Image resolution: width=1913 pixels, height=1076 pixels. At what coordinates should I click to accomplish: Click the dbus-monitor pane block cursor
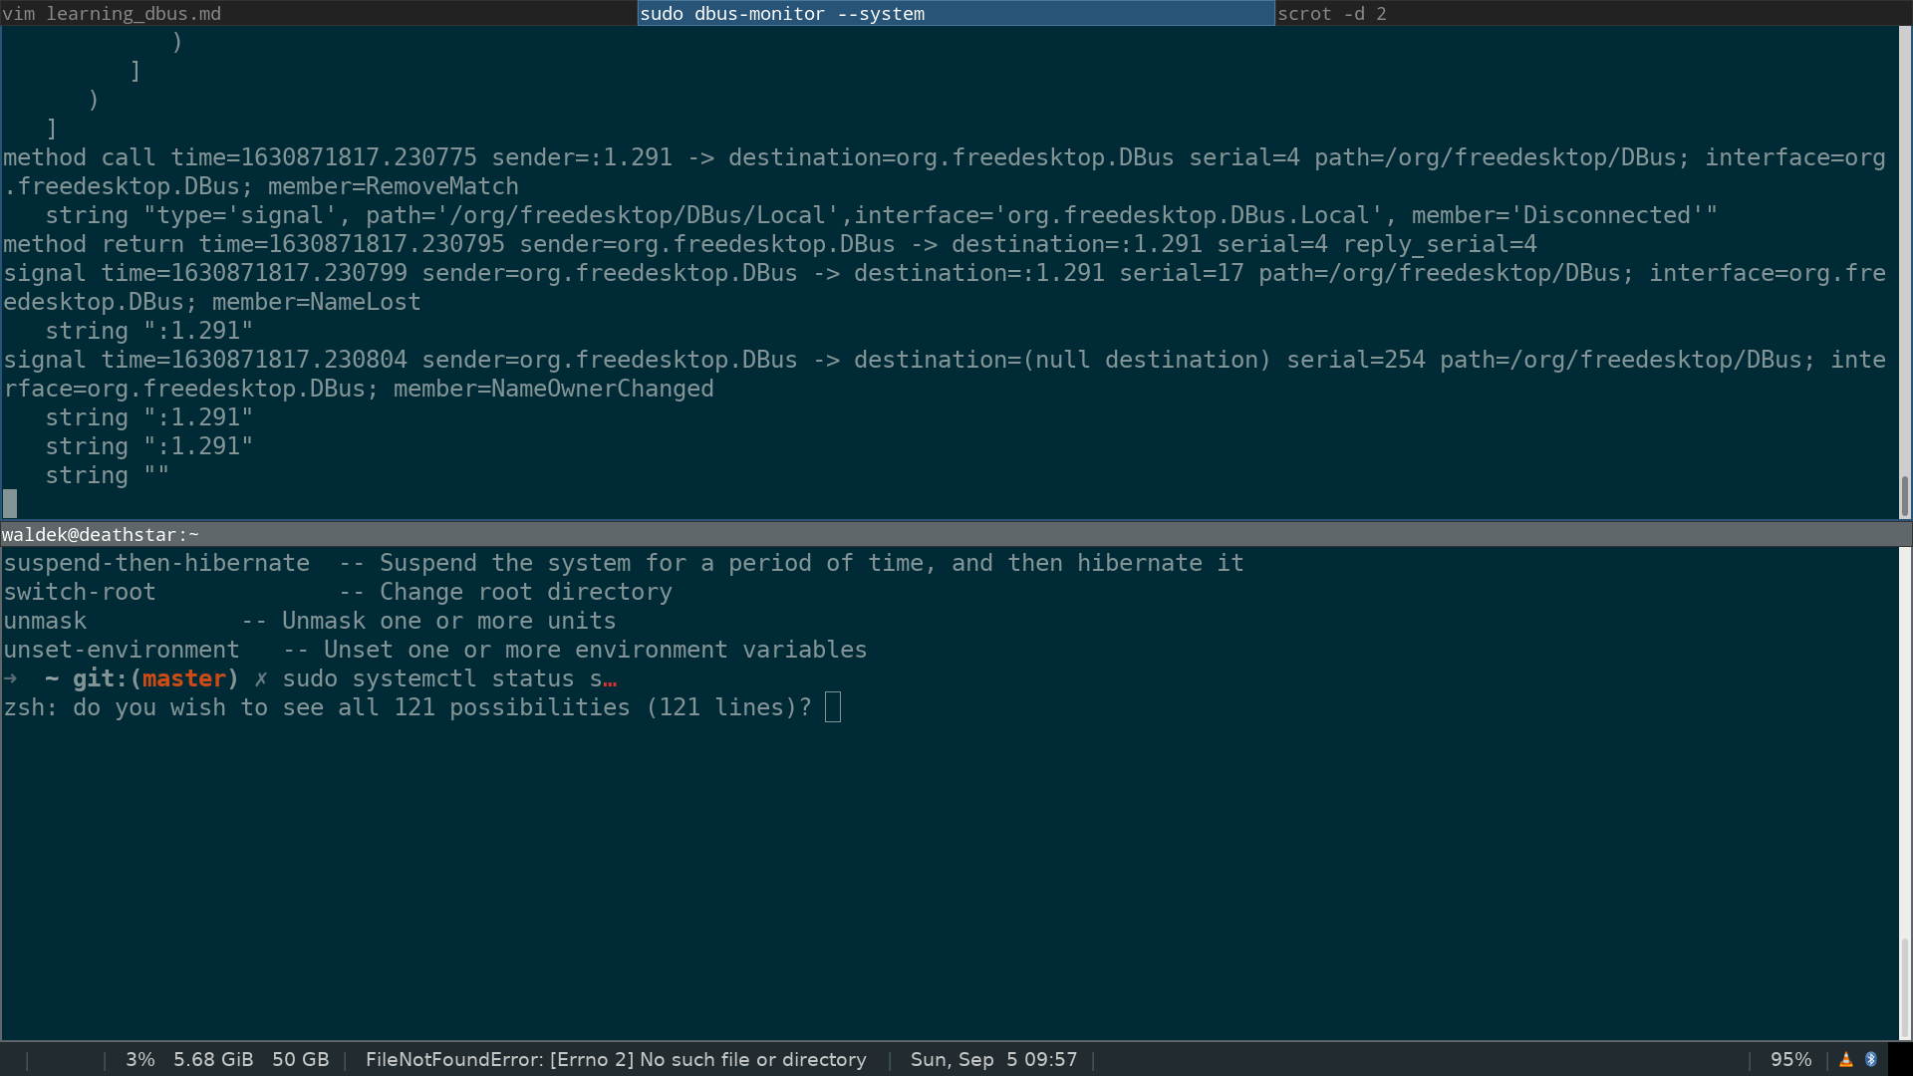pos(10,503)
